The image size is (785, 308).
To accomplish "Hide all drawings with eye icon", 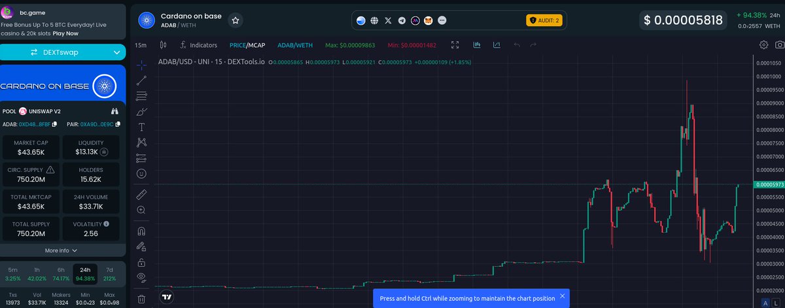I will click(x=141, y=277).
